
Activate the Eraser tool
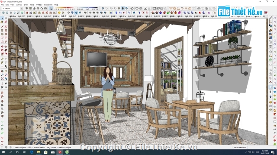tap(6, 22)
